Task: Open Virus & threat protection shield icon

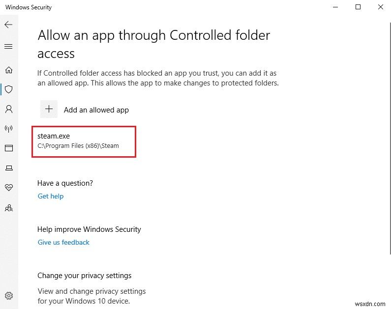Action: pos(8,89)
